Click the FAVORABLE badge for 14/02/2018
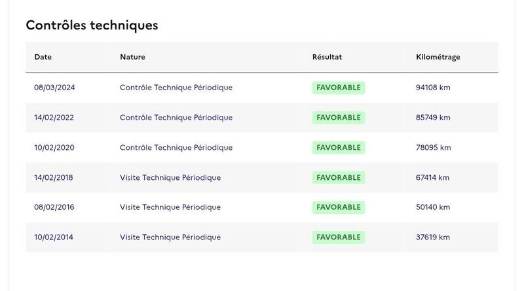 point(339,177)
